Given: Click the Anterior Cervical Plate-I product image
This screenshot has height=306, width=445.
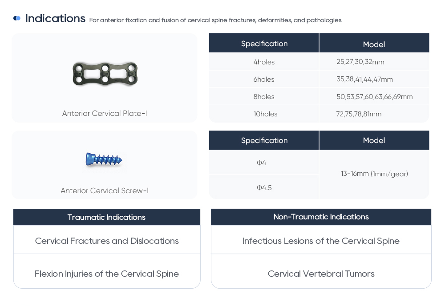Looking at the screenshot, I should 105,74.
